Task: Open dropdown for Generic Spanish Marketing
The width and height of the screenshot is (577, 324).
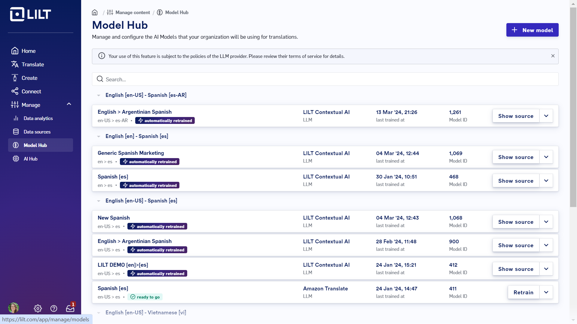Action: coord(546,157)
